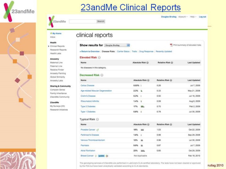
Task: Click the male symbol icon beside Prostate Cancer
Action: coord(98,130)
